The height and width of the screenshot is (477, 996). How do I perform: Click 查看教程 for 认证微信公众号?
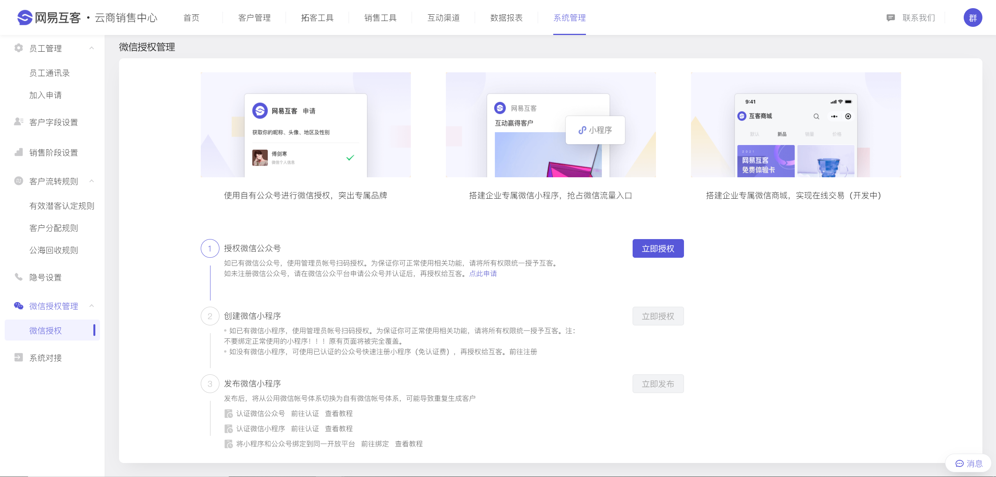click(339, 414)
